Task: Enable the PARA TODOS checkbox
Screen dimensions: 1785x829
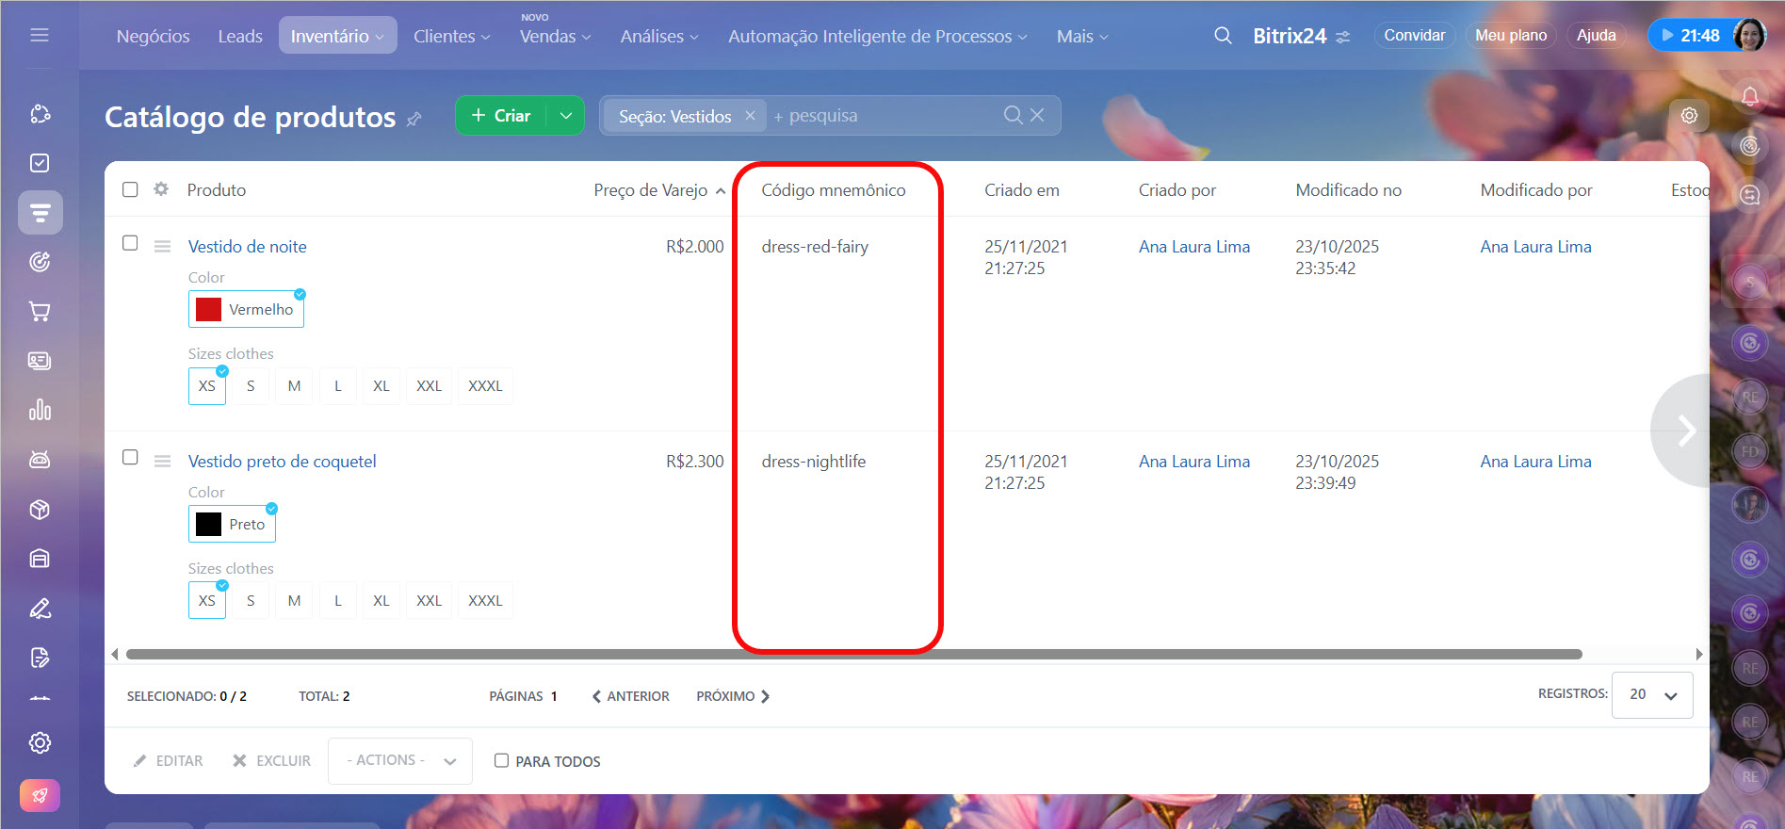Action: click(501, 760)
